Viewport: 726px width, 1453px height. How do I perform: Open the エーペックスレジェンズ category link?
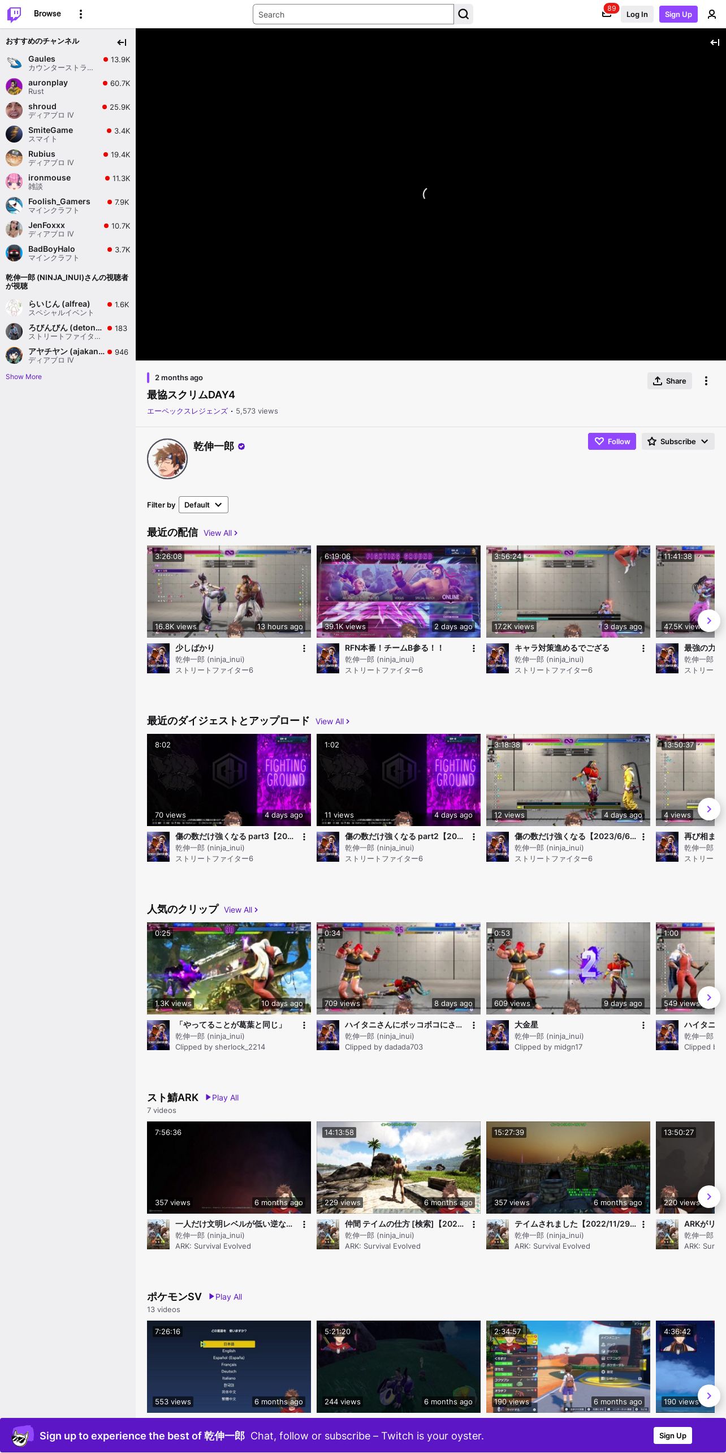(x=187, y=411)
